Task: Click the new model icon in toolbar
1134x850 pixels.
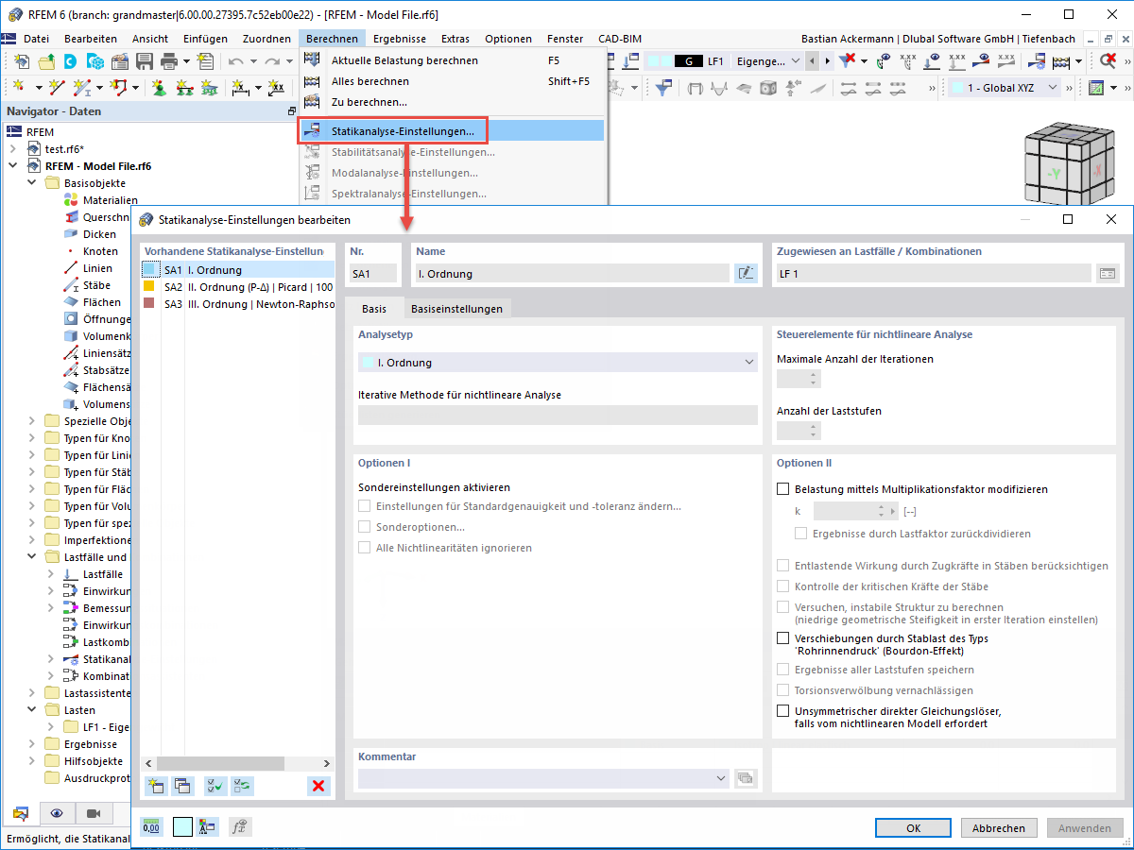Action: [x=22, y=60]
